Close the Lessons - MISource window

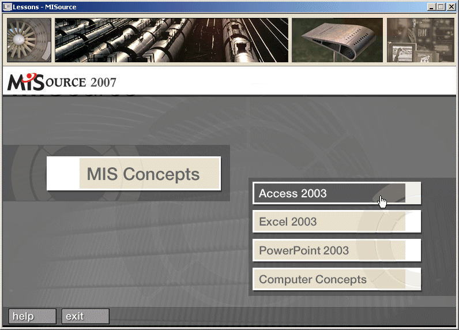click(451, 7)
